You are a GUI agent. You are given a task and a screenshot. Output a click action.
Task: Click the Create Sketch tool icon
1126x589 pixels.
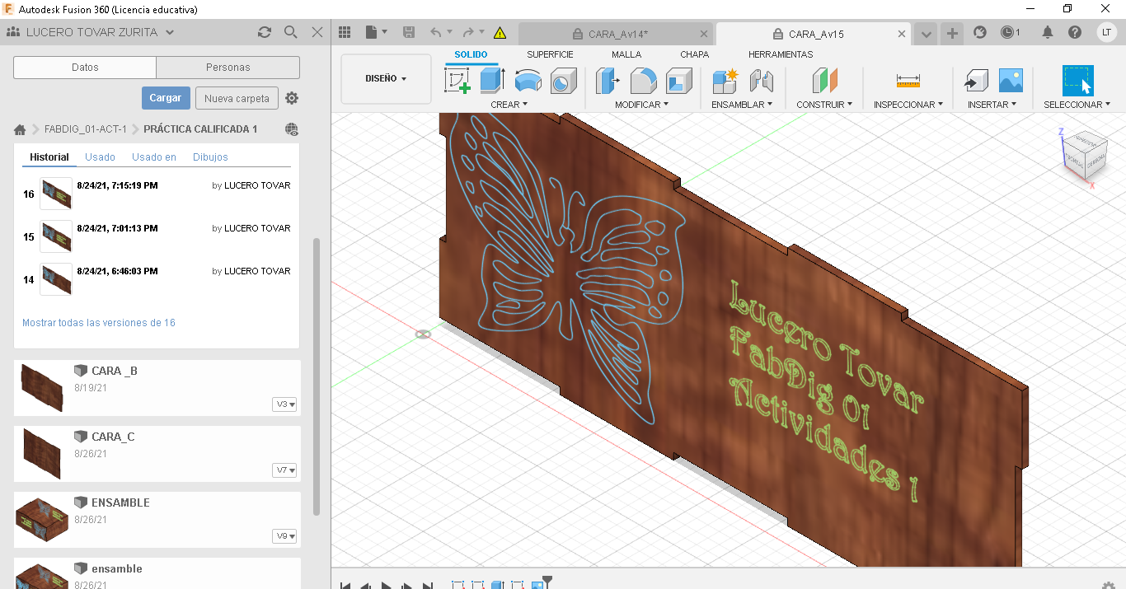(x=457, y=81)
